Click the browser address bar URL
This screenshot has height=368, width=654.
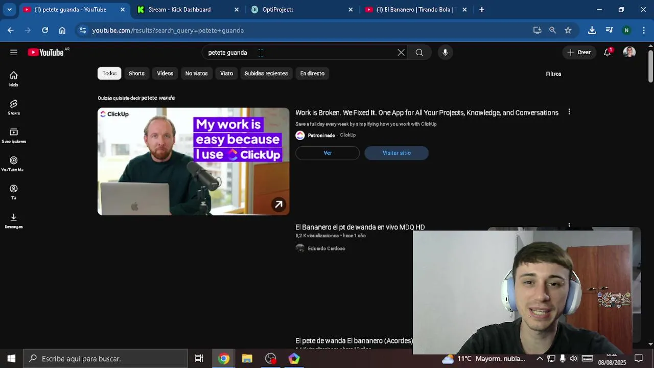coord(168,30)
